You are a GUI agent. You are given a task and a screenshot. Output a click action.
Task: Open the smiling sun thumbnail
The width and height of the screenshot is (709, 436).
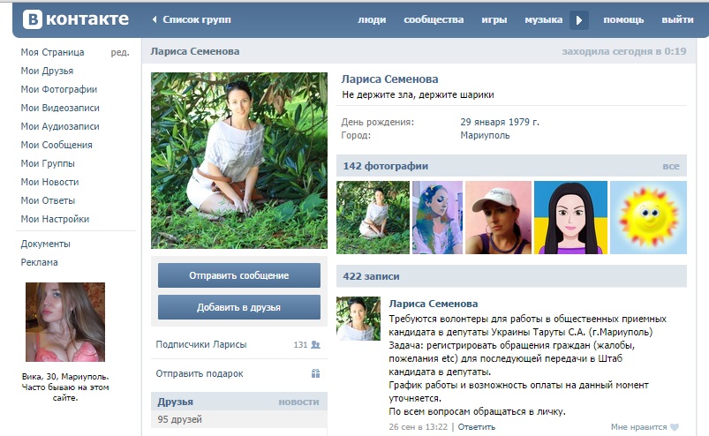pyautogui.click(x=648, y=217)
